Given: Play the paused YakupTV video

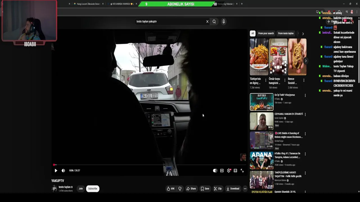Looking at the screenshot, I should [56, 171].
